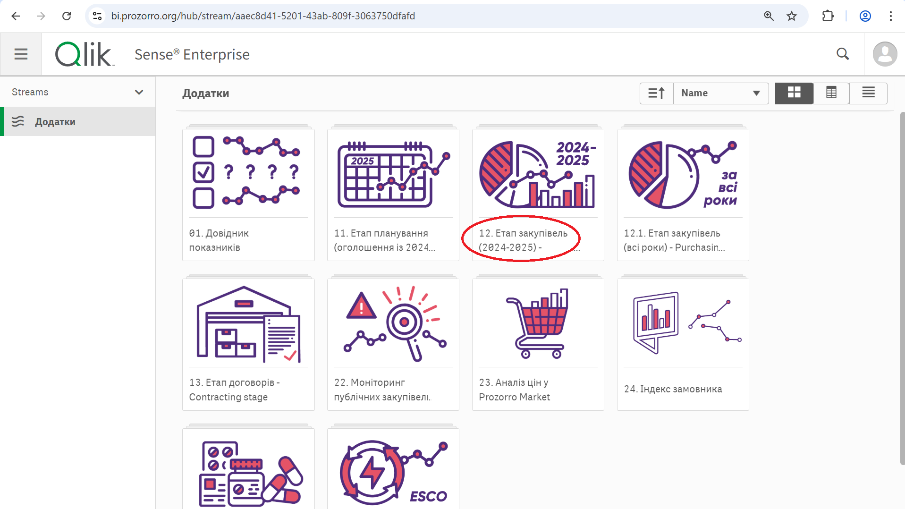Open 12. Етап закупівель (2024-2025) app
Image resolution: width=905 pixels, height=509 pixels.
point(538,194)
